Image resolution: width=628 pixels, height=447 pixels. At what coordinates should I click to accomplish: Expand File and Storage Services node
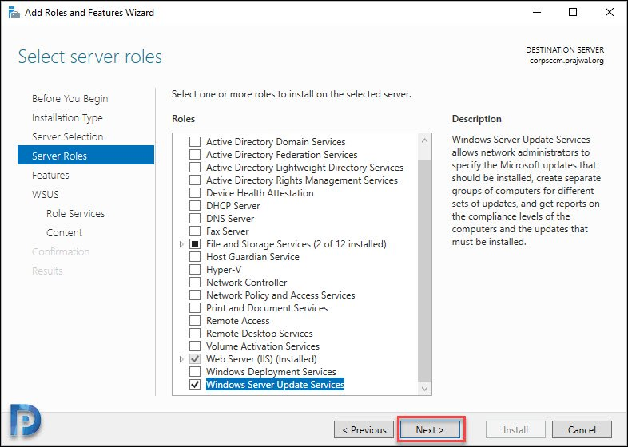(181, 244)
